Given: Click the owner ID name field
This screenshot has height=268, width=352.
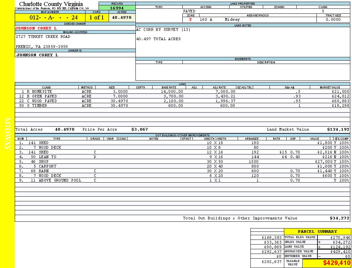Looking at the screenshot, I should click(x=37, y=55).
